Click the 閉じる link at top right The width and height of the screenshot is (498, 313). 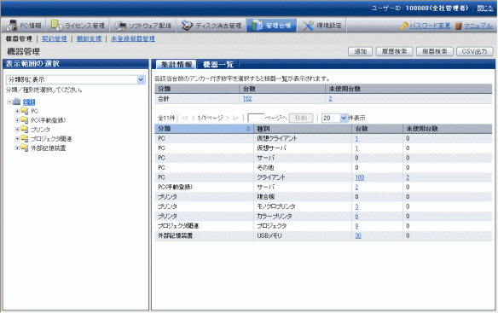(x=485, y=9)
